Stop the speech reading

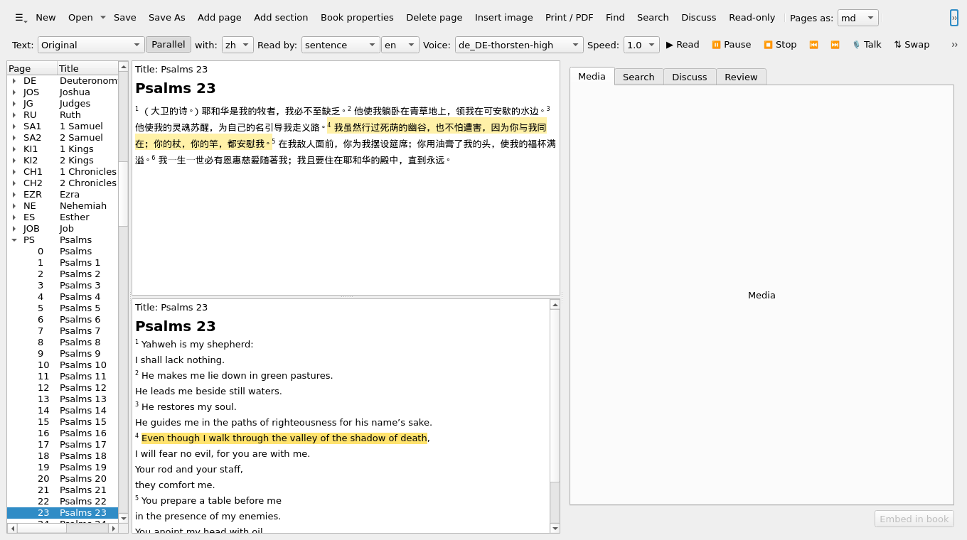[780, 45]
